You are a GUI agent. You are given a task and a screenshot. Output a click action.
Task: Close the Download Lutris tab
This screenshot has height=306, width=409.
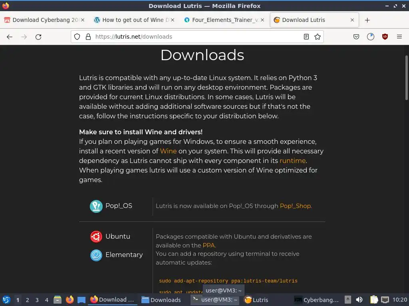[352, 20]
